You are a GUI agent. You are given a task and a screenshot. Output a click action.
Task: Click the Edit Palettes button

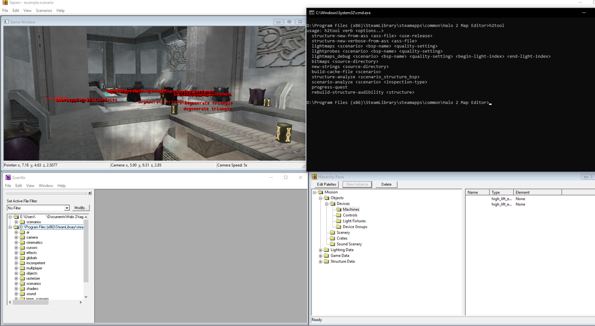click(x=327, y=184)
